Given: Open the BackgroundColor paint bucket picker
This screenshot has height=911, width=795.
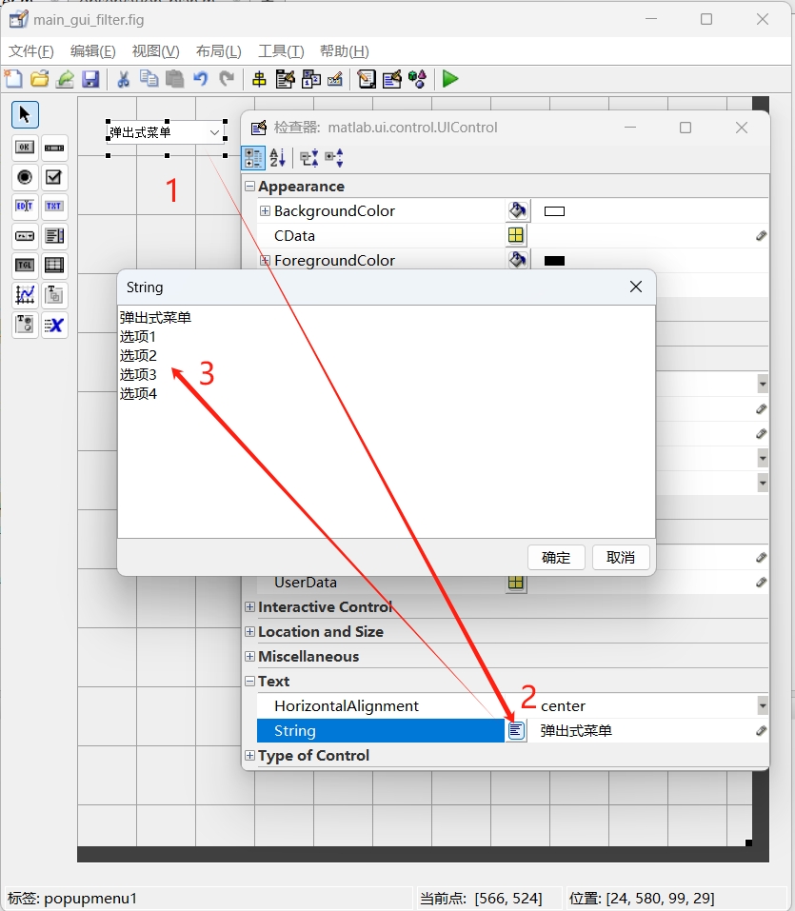Looking at the screenshot, I should (x=516, y=210).
